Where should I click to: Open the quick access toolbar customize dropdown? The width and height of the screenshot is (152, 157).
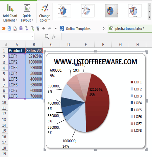[x=56, y=29]
